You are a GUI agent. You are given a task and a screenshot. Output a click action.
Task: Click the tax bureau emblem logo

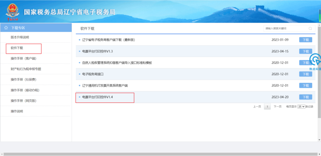[13, 12]
